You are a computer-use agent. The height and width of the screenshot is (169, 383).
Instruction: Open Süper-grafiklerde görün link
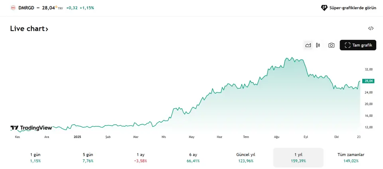[x=353, y=8]
